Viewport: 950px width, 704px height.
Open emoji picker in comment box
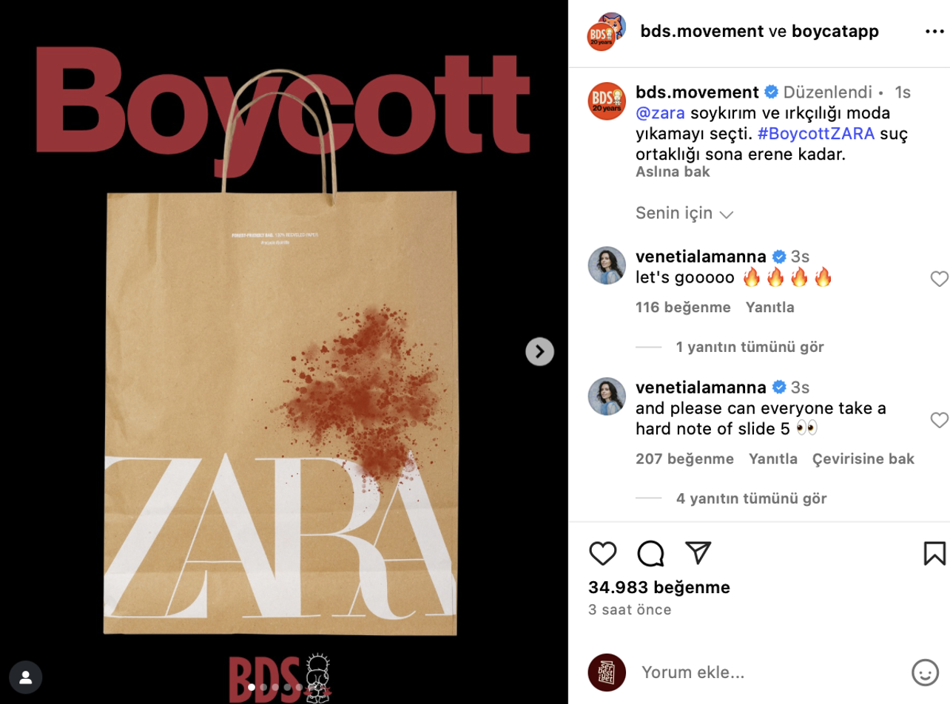[x=925, y=672]
